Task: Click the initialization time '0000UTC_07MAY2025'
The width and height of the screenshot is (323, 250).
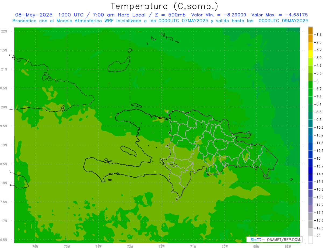Action: tap(184, 20)
